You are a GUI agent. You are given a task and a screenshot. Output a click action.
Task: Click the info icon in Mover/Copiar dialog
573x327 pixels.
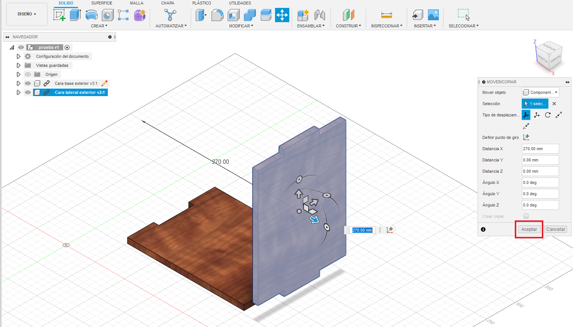pyautogui.click(x=483, y=229)
